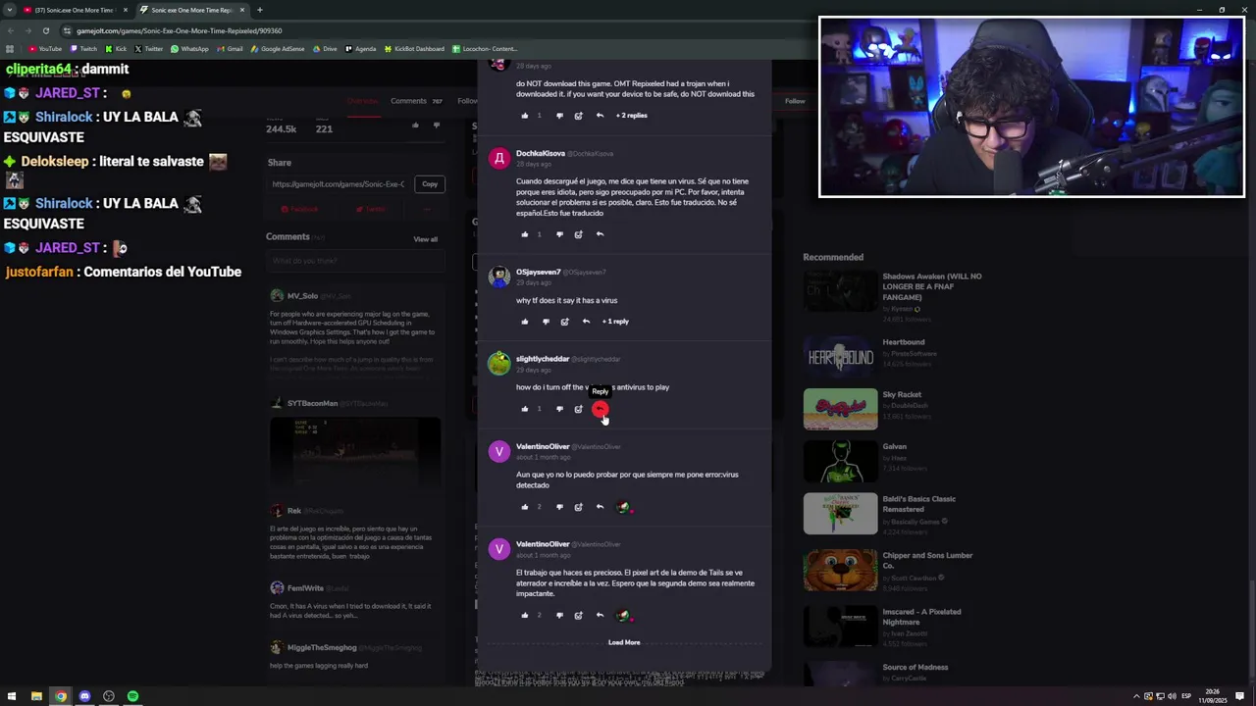Dislike the slightlycheddar comment
This screenshot has width=1256, height=706.
tap(559, 409)
